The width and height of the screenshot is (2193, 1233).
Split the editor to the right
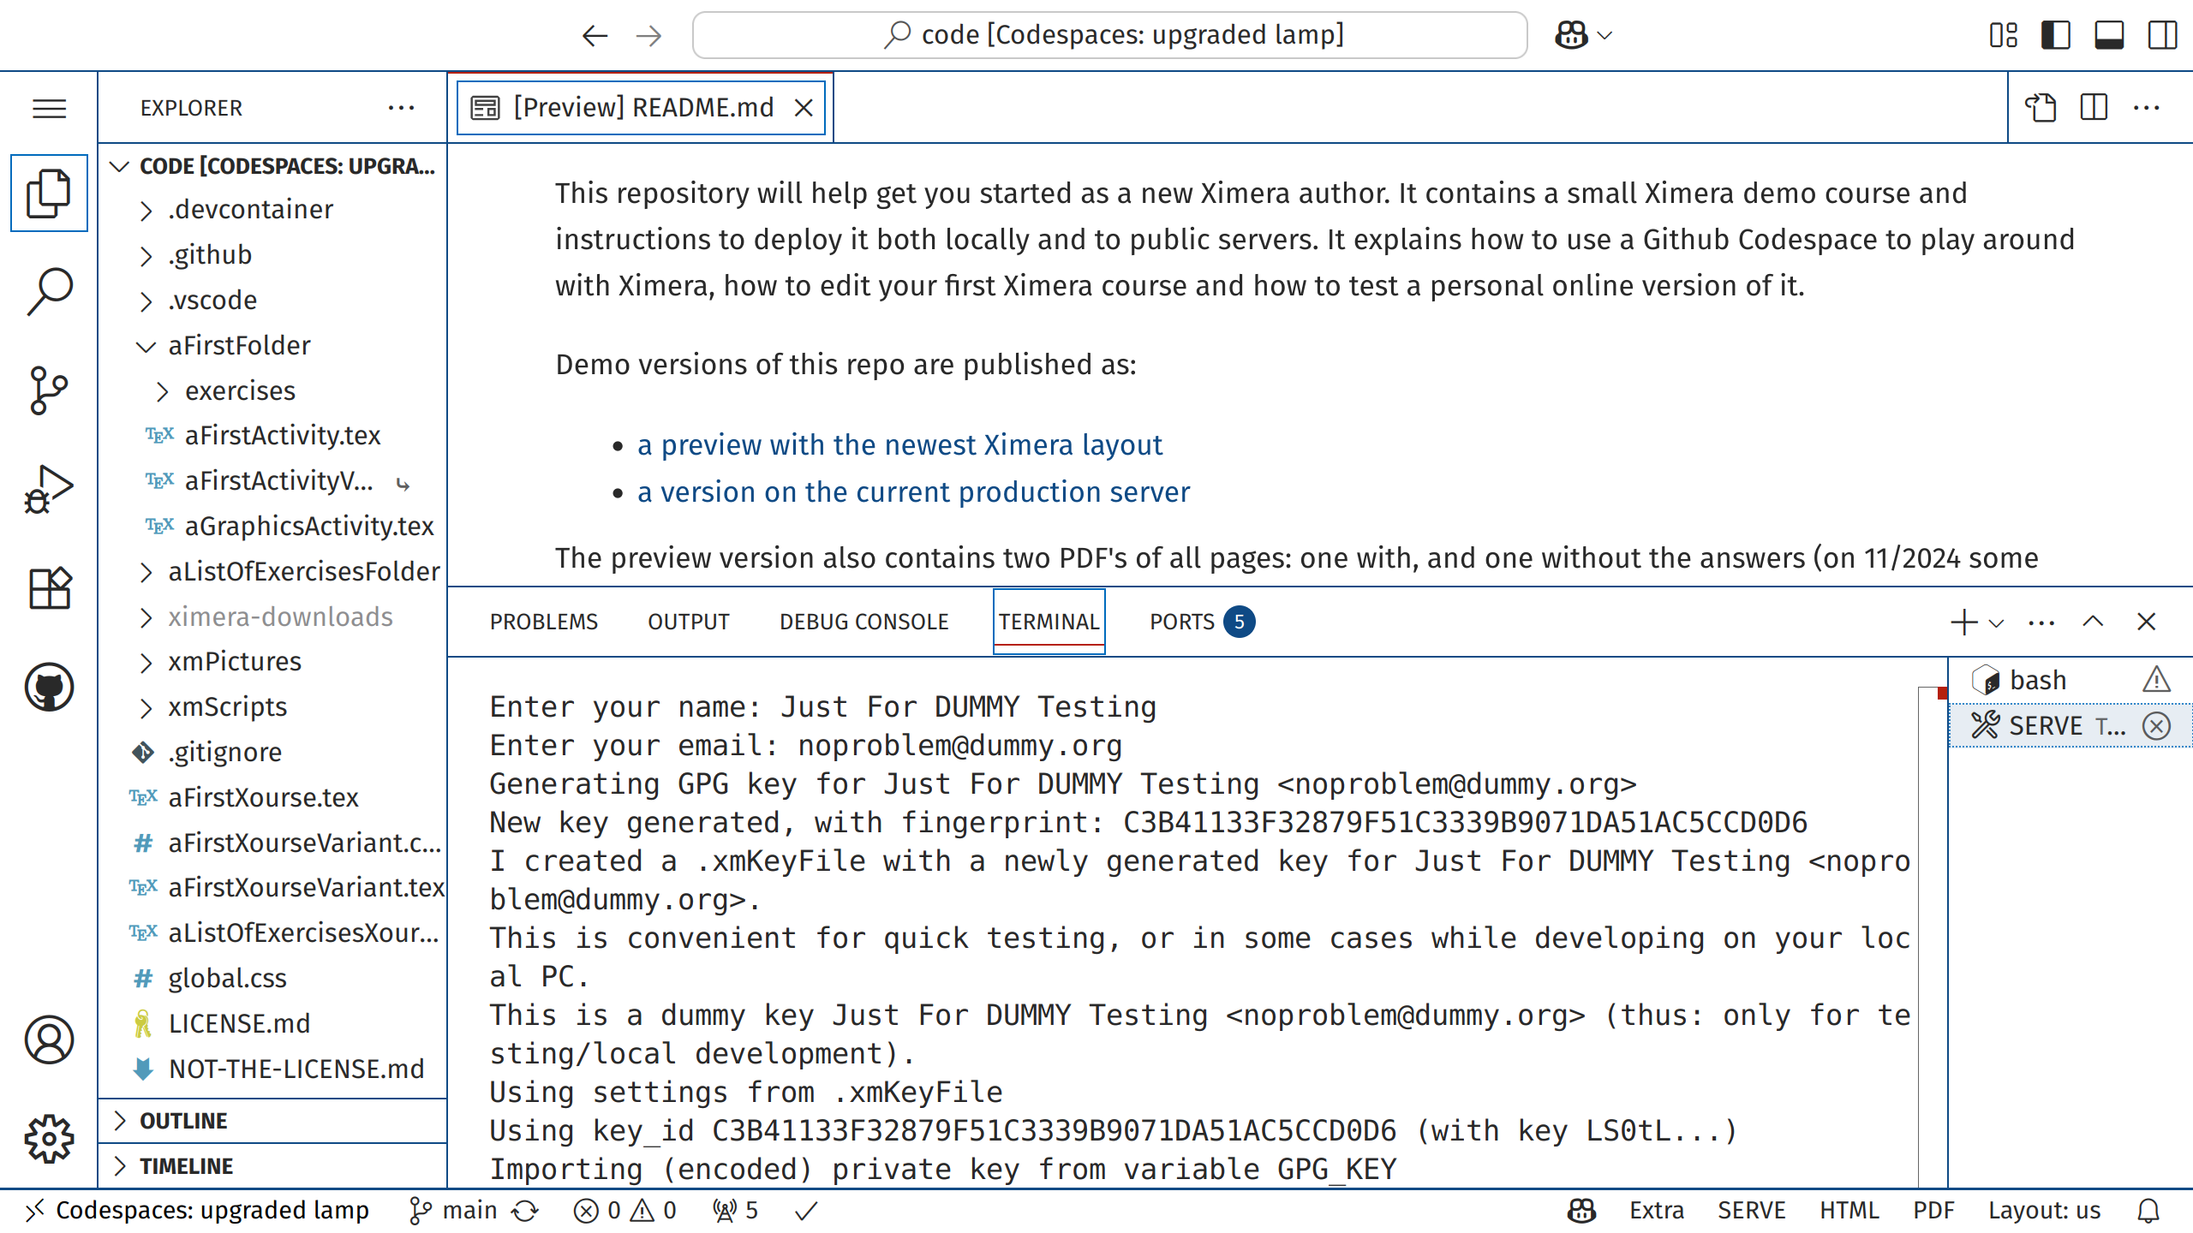point(2094,108)
